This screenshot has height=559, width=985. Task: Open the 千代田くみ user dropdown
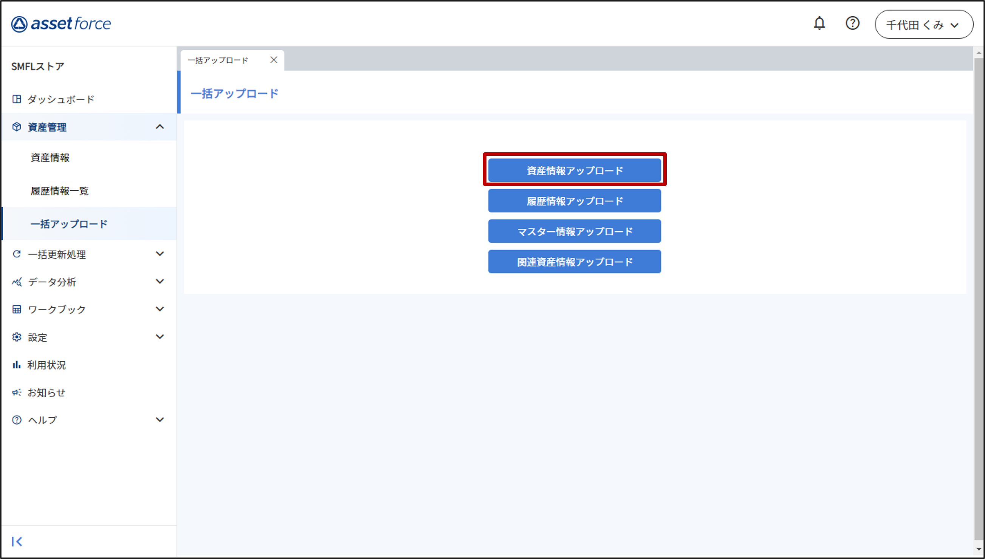click(924, 25)
